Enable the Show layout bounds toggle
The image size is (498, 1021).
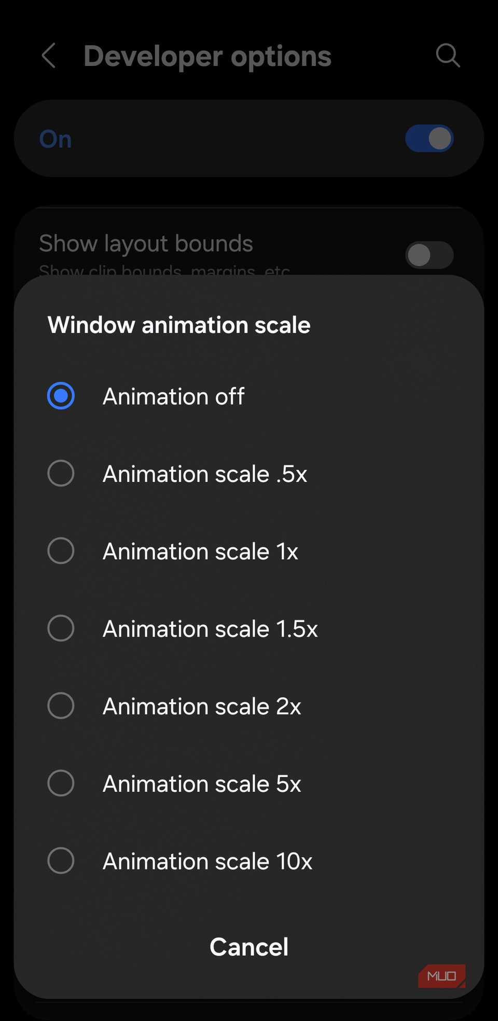coord(429,255)
